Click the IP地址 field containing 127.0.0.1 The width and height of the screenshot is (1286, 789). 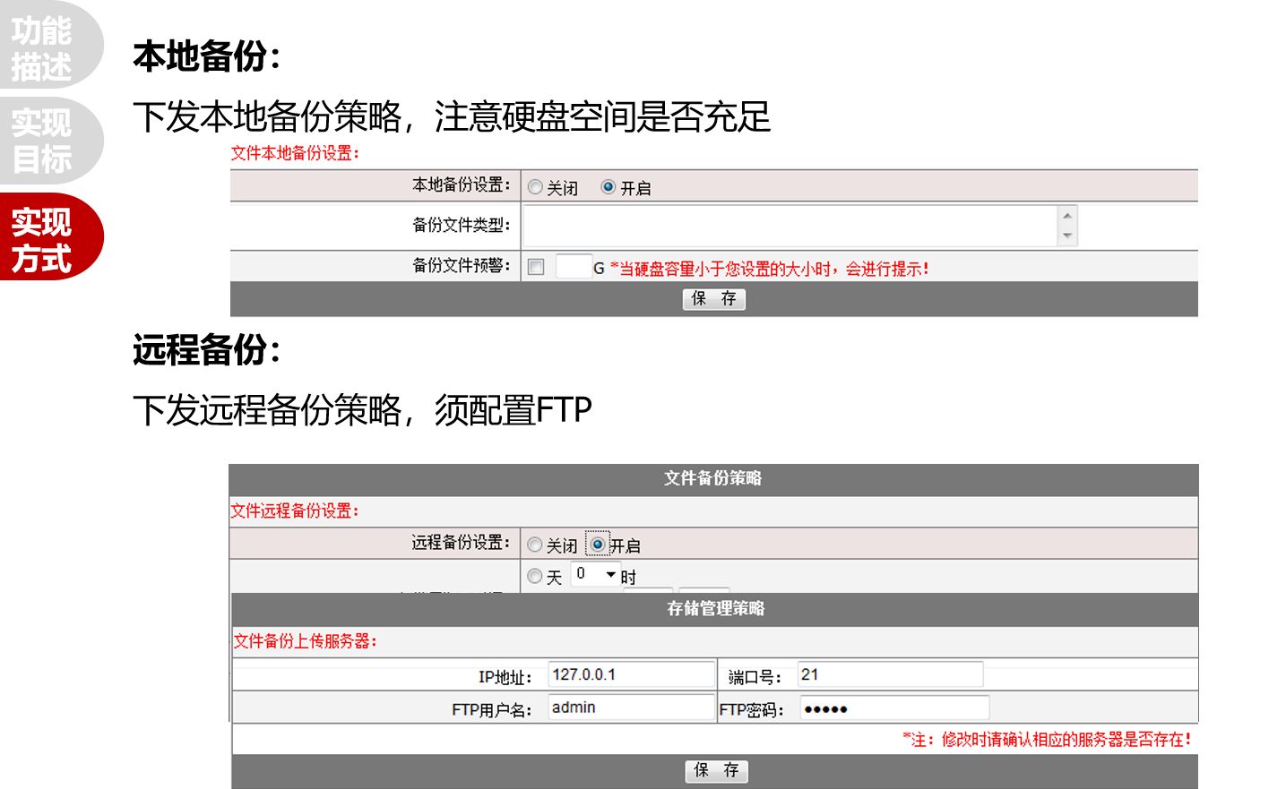tap(631, 674)
